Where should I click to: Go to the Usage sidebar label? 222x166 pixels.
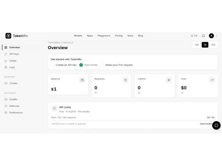click(13, 61)
